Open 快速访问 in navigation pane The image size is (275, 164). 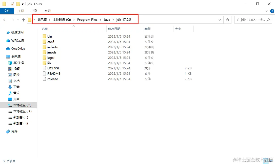17,33
